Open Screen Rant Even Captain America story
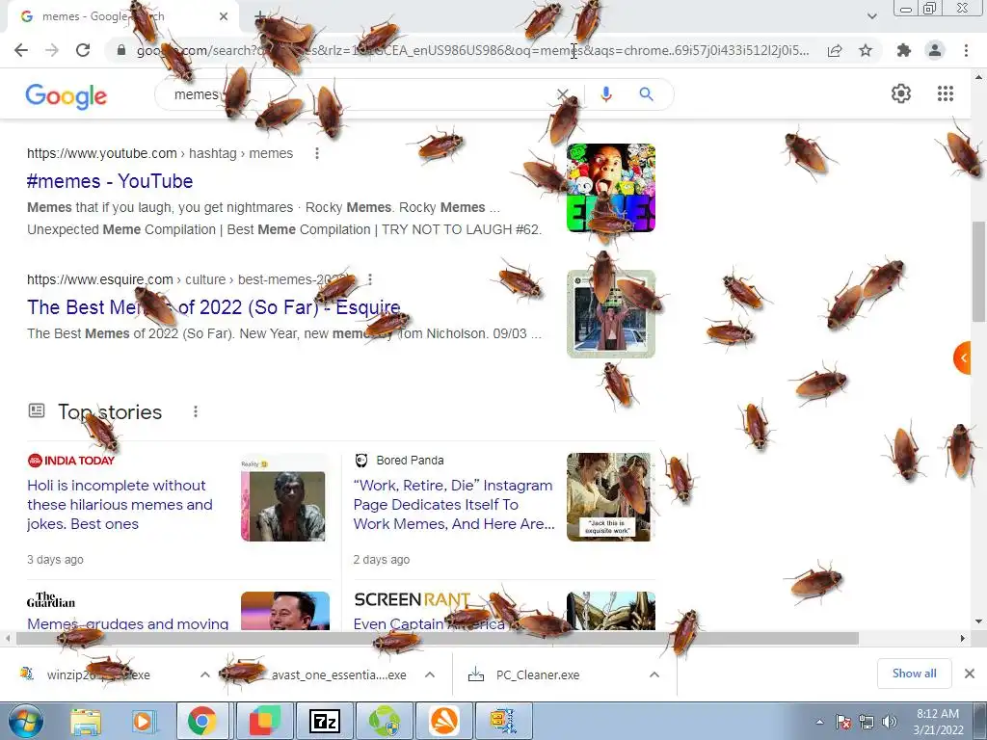 (429, 623)
